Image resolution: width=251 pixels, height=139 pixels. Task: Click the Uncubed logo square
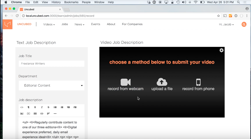7,24
